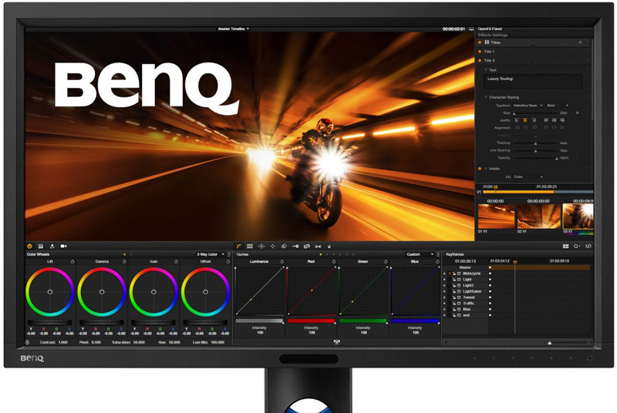Viewport: 617px width, 413px height.
Task: Reset the Gamma color wheel
Action: pos(124,262)
